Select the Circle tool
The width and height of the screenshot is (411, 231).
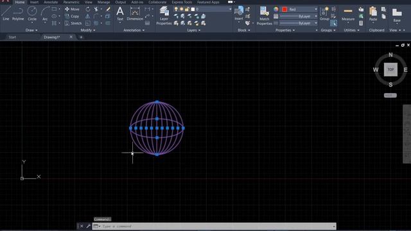pos(32,13)
